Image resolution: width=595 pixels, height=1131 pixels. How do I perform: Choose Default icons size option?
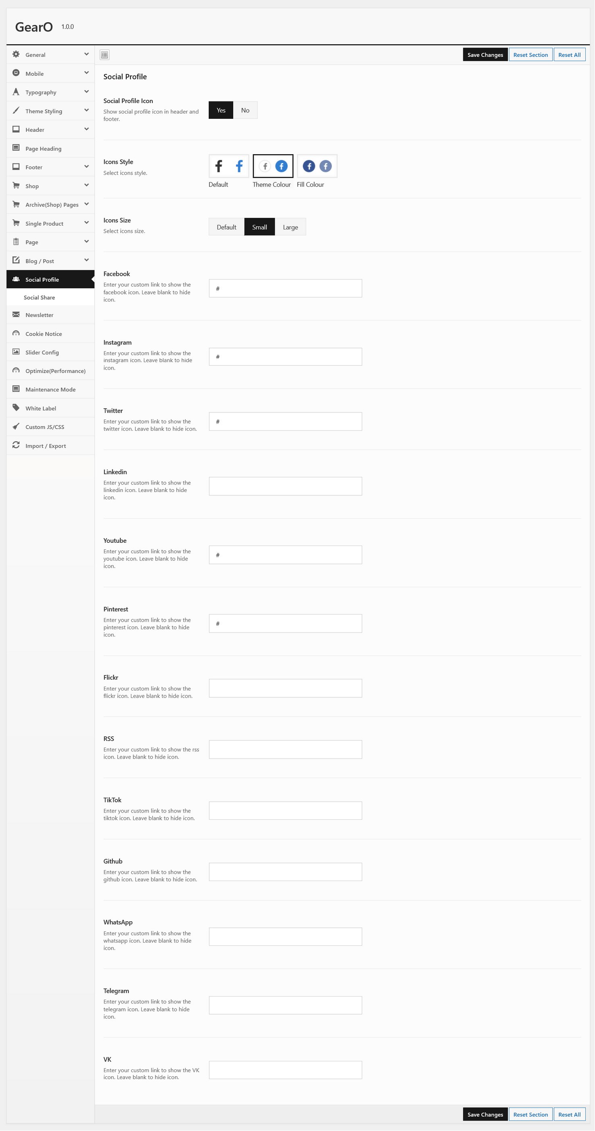pyautogui.click(x=226, y=227)
